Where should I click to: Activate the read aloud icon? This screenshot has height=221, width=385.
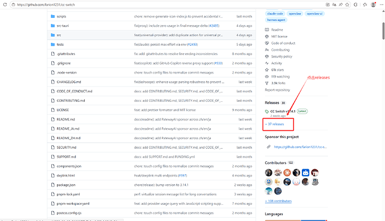pyautogui.click(x=340, y=4)
